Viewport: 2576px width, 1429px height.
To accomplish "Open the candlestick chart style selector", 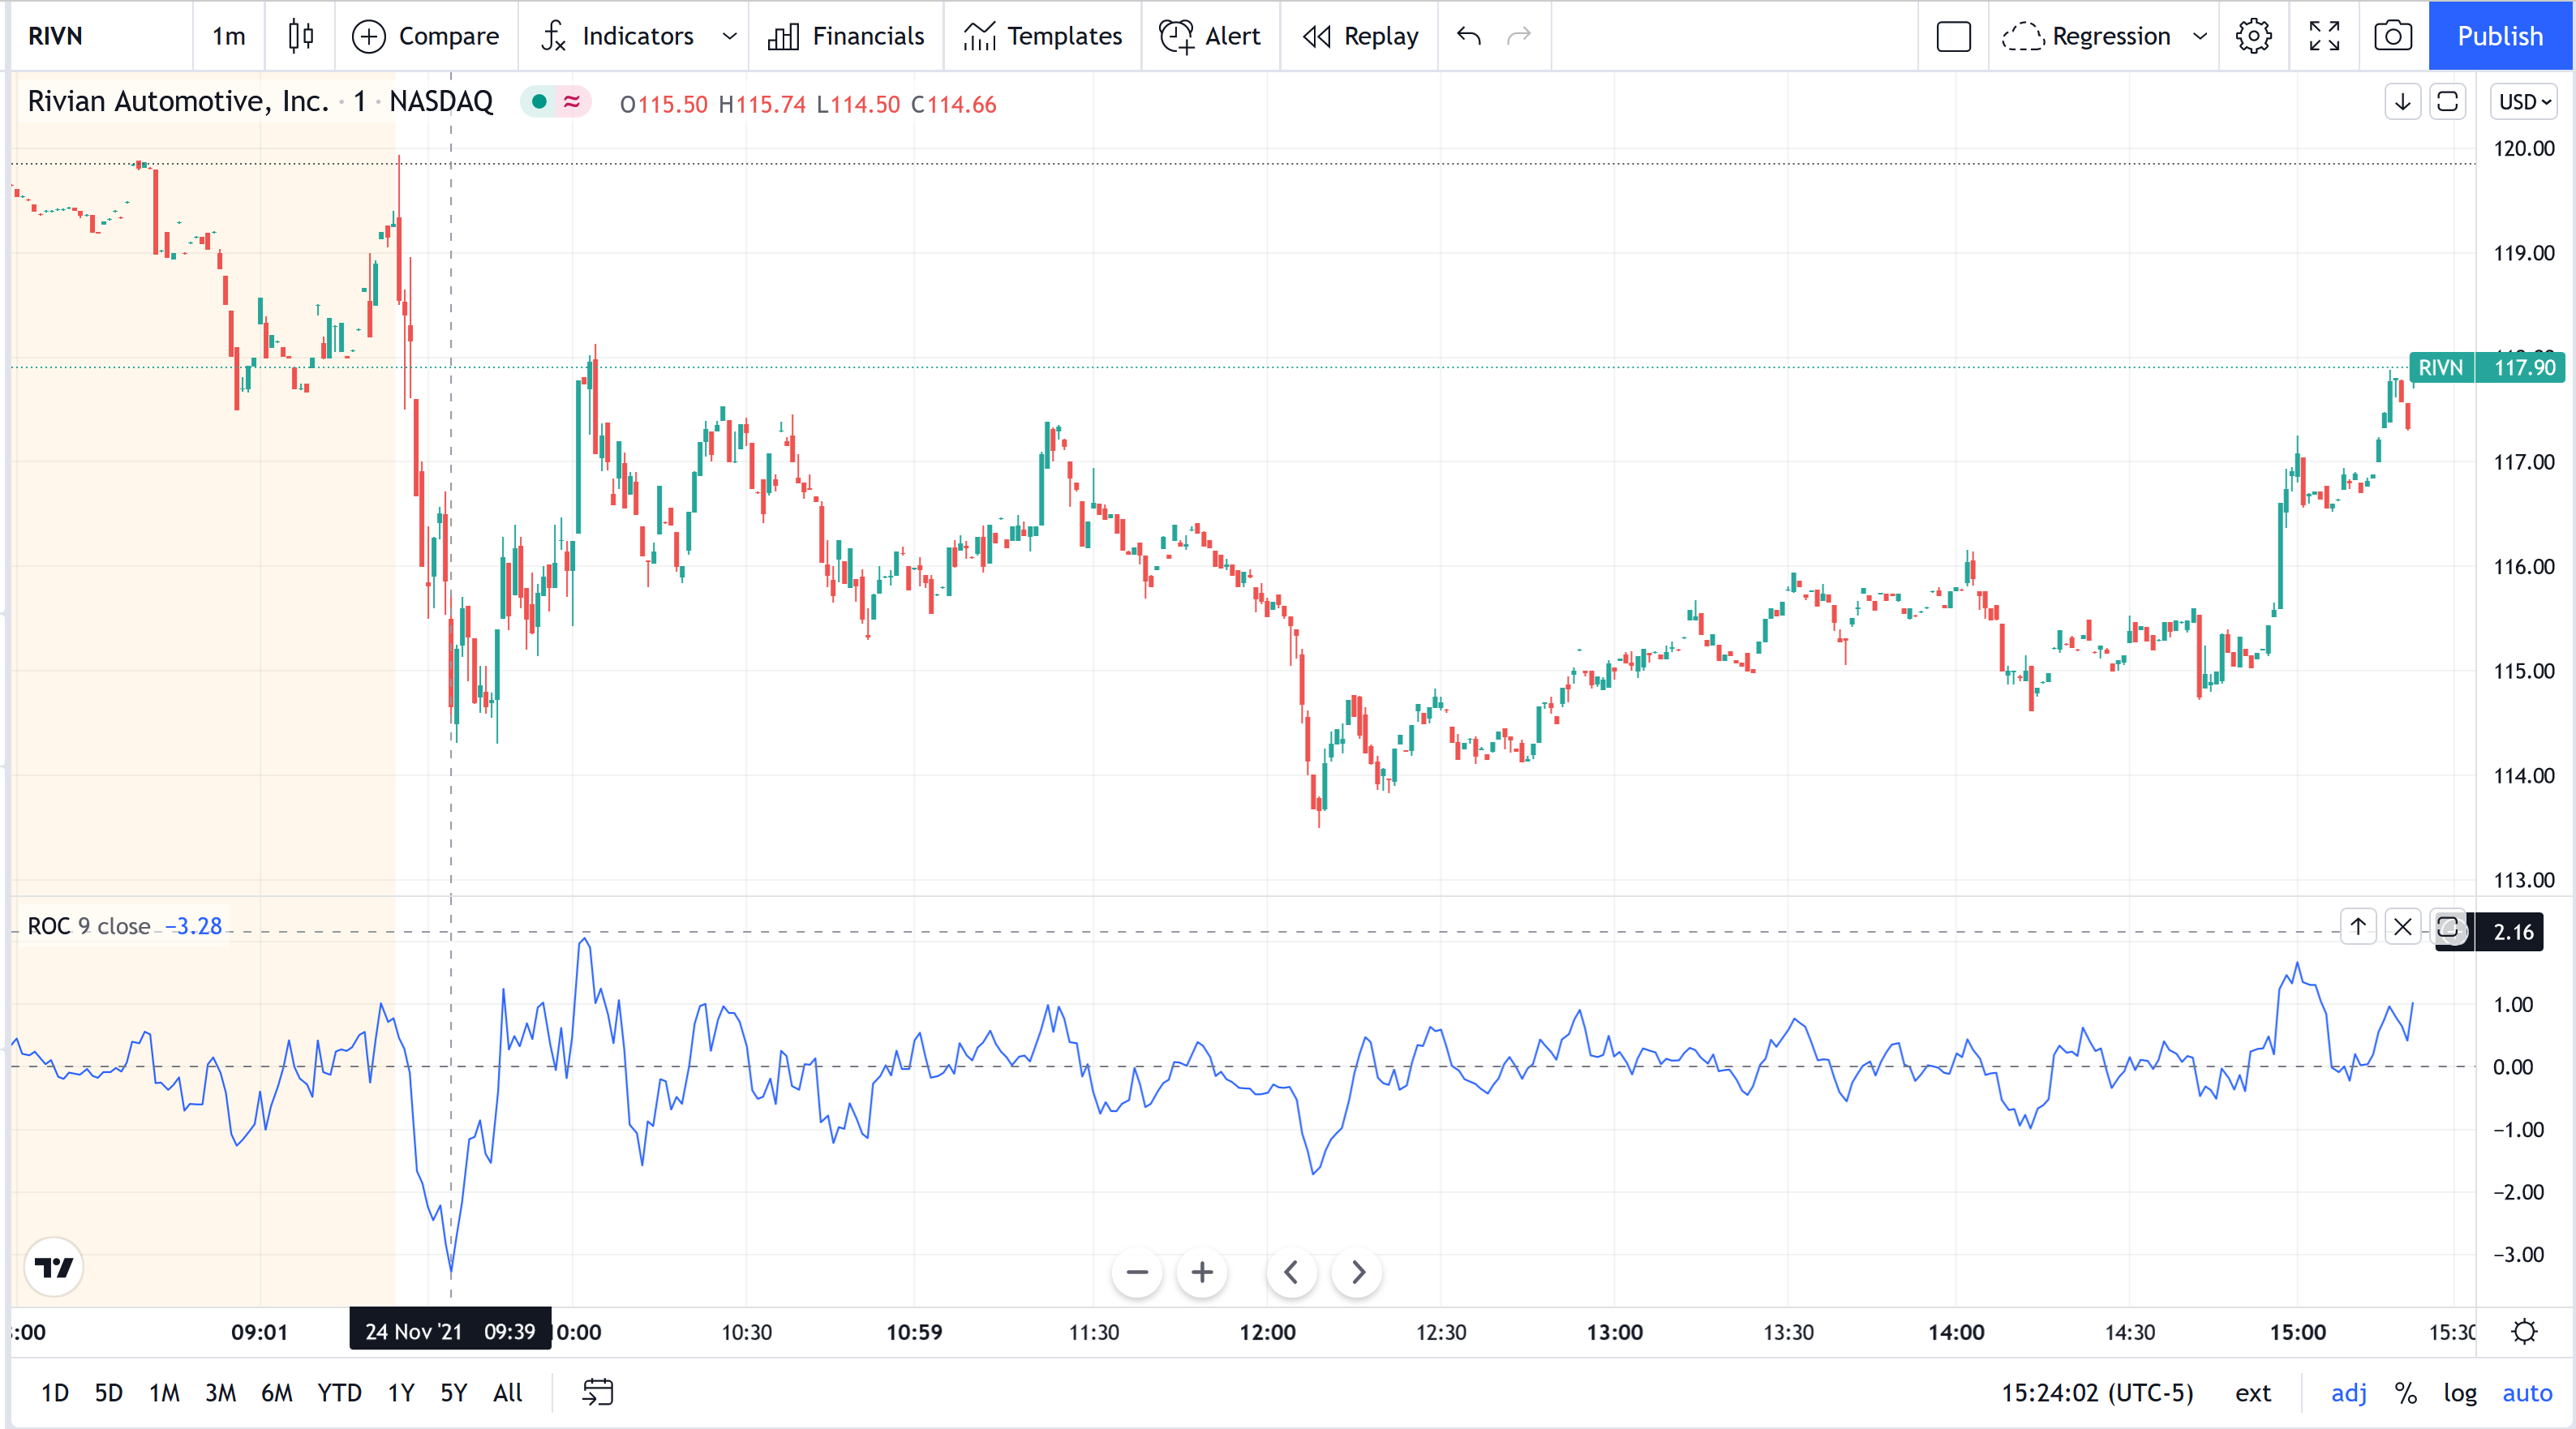I will [x=300, y=36].
